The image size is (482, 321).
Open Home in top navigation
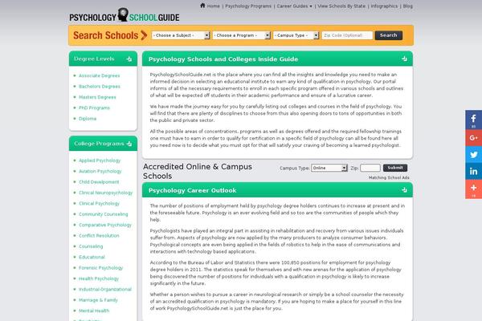point(213,6)
